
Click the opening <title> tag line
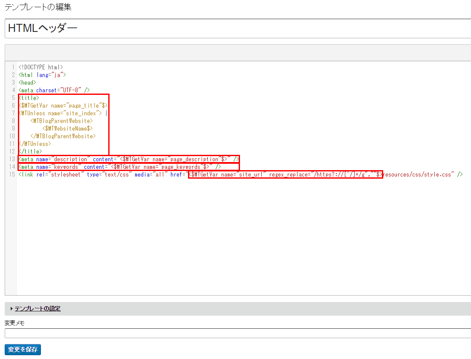[x=29, y=98]
